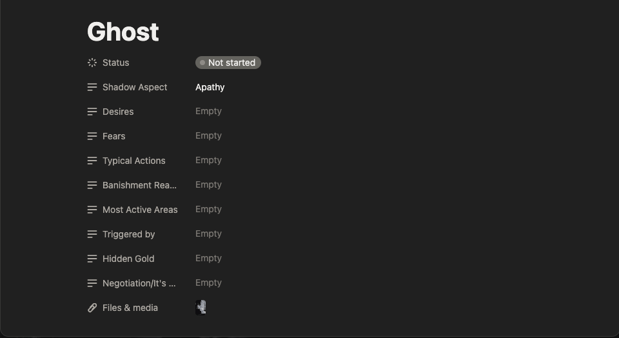Viewport: 619px width, 338px height.
Task: Click the Empty field next to Hidden Gold
Action: [208, 258]
